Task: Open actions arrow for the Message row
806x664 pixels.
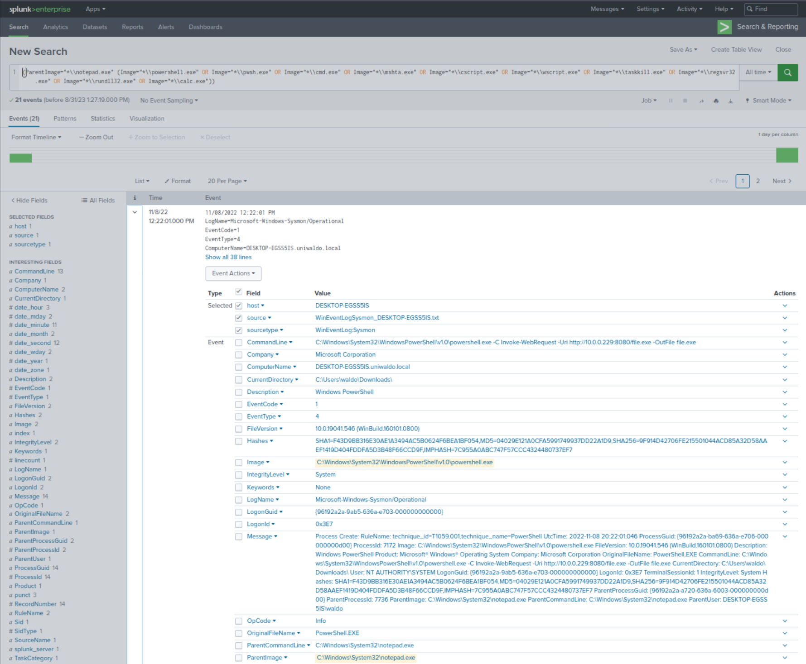Action: (x=785, y=536)
